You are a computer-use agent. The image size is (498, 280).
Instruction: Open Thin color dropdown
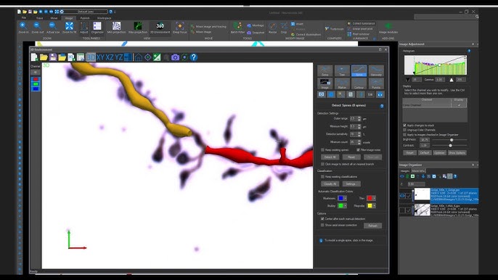coord(375,198)
